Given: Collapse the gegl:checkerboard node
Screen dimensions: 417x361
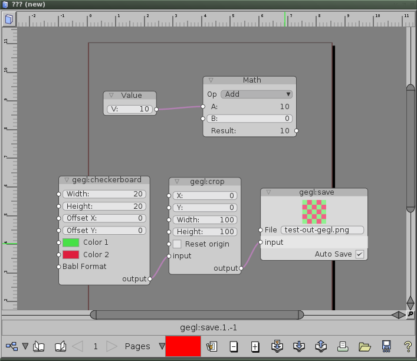Looking at the screenshot, I should (67, 180).
